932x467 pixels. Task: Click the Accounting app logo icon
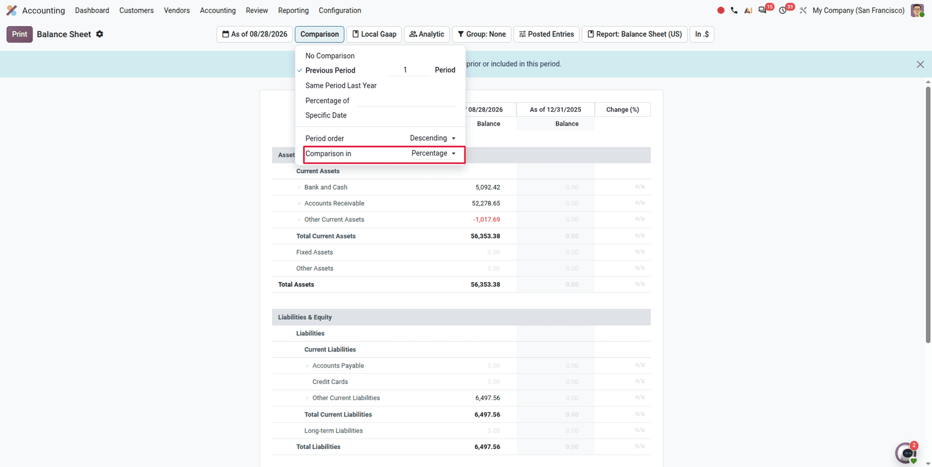point(12,10)
